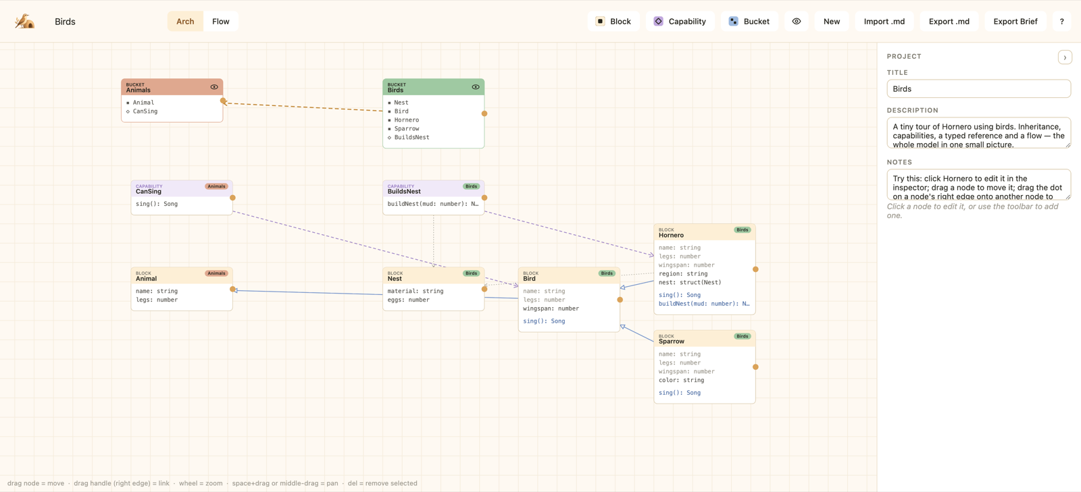
Task: Click 'sing(): Song' in Sparrow block
Action: coord(680,393)
